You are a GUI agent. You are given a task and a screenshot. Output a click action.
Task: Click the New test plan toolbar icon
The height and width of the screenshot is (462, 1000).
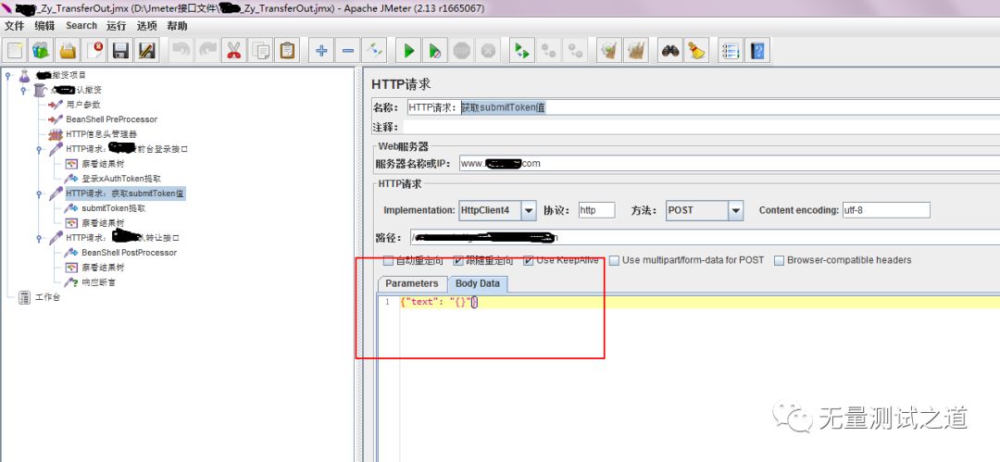tap(15, 50)
